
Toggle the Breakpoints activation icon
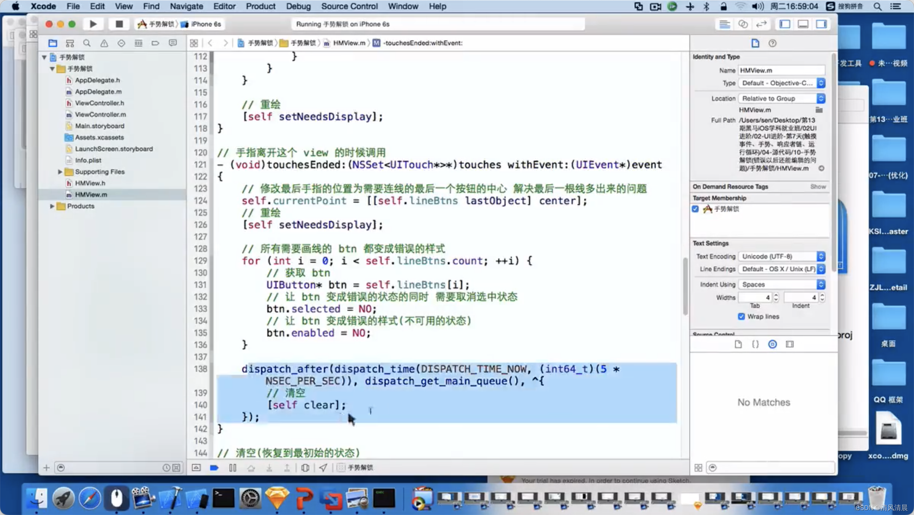click(214, 468)
